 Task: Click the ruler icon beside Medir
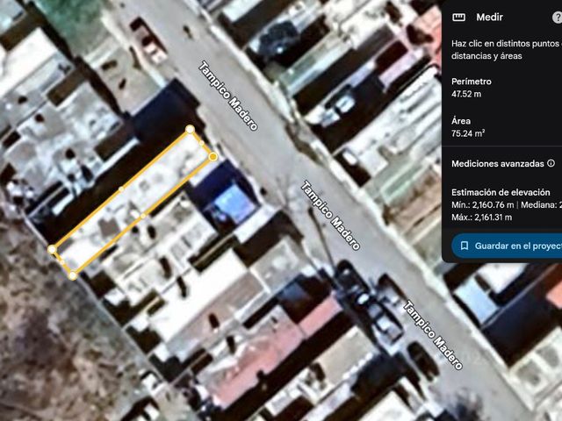(x=458, y=18)
